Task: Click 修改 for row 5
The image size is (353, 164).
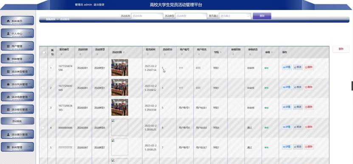Action: (x=298, y=147)
